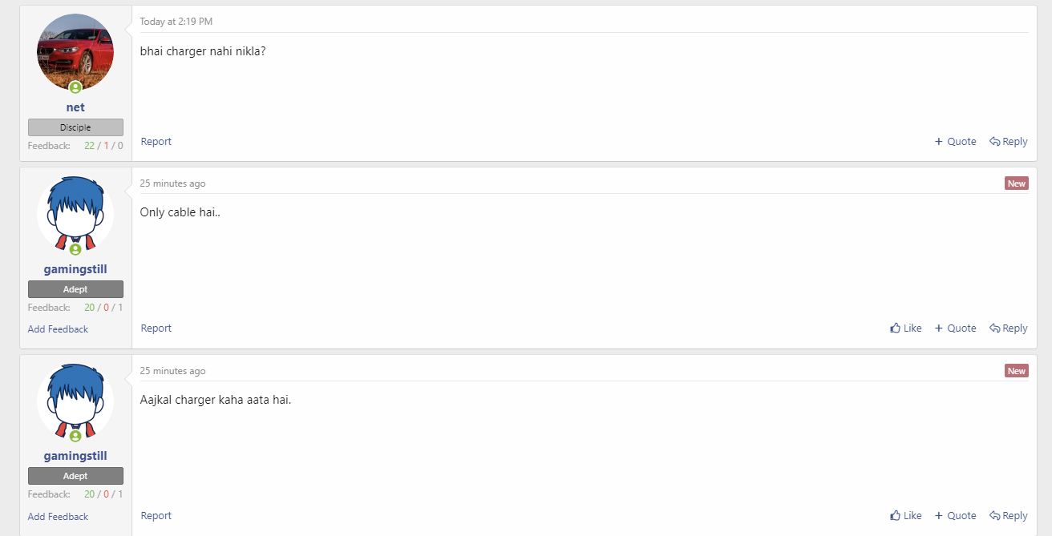Open gamingstill's profile name on 'Only cable hai..' post
This screenshot has width=1052, height=536.
coord(75,269)
